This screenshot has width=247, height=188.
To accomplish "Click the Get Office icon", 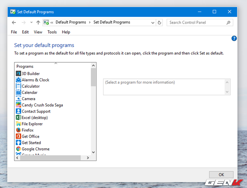I will [x=18, y=136].
